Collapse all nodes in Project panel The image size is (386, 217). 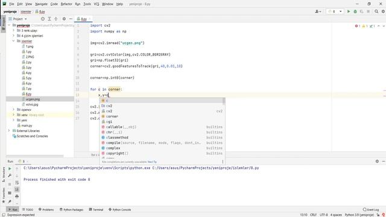56,19
